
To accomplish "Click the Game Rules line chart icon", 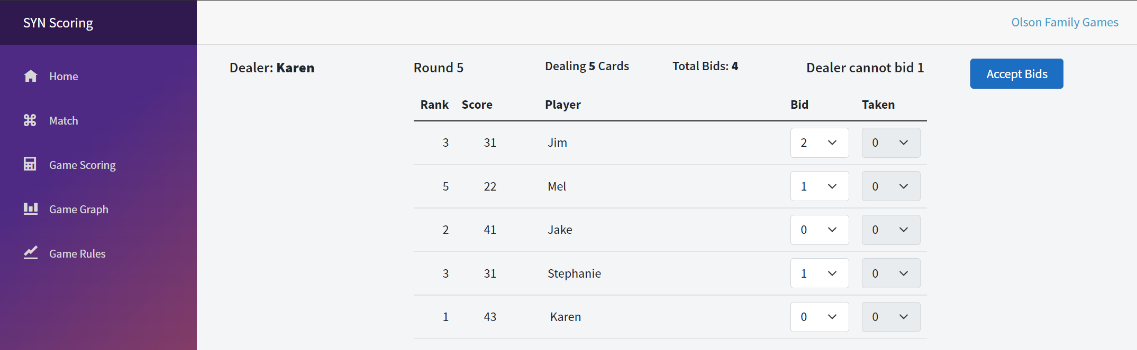I will point(31,253).
